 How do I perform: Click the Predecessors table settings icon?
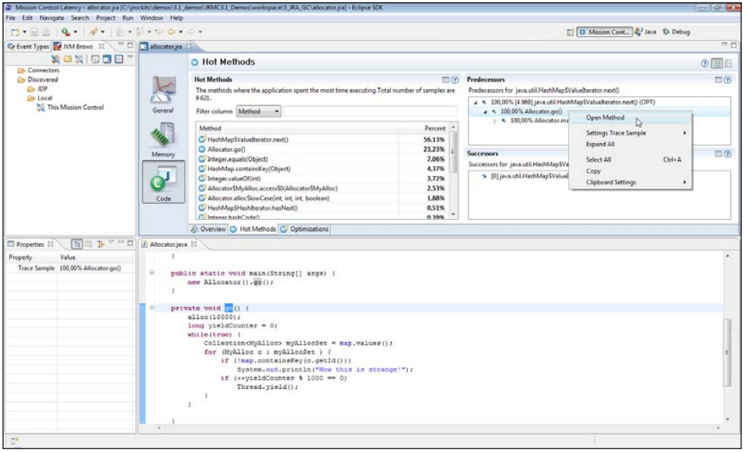(x=718, y=80)
